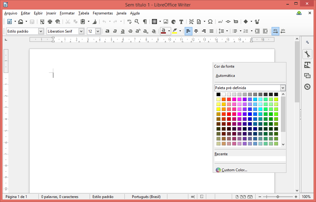Toggle formatting marks with the pilcrow icon
This screenshot has width=316, height=202.
click(x=145, y=22)
